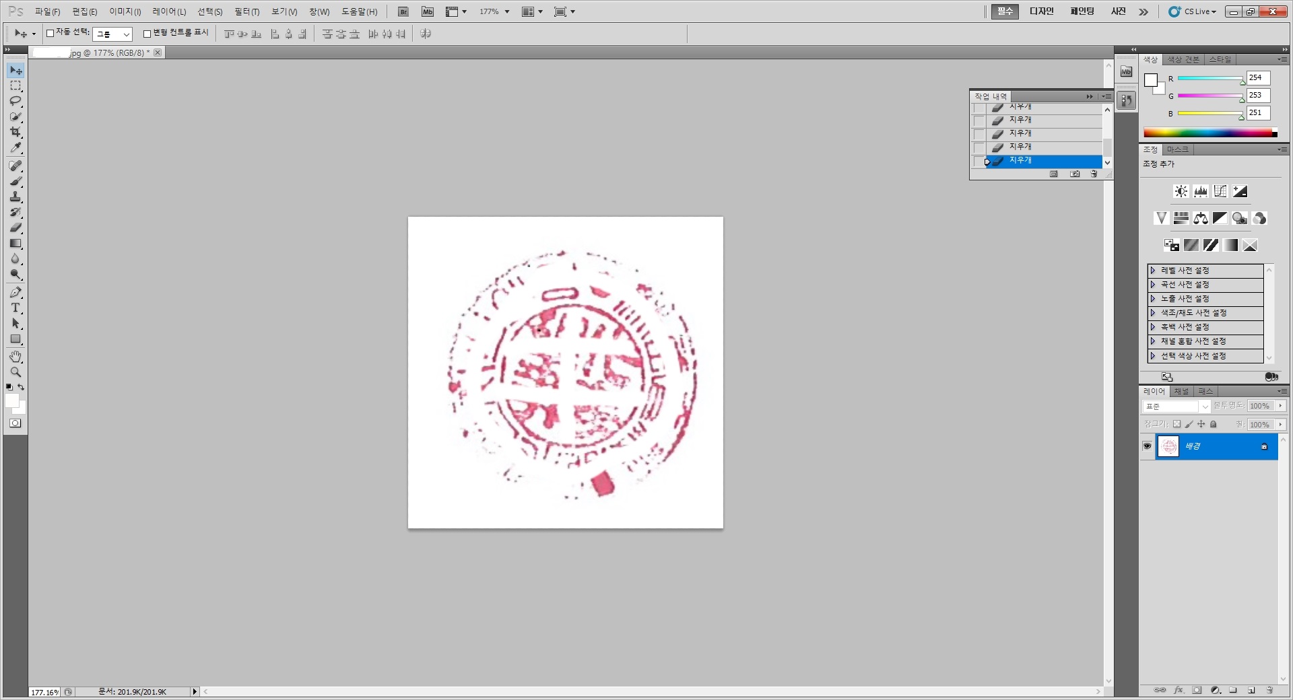Select the History Brush tool
Screen dimensions: 1293x700
click(x=15, y=212)
